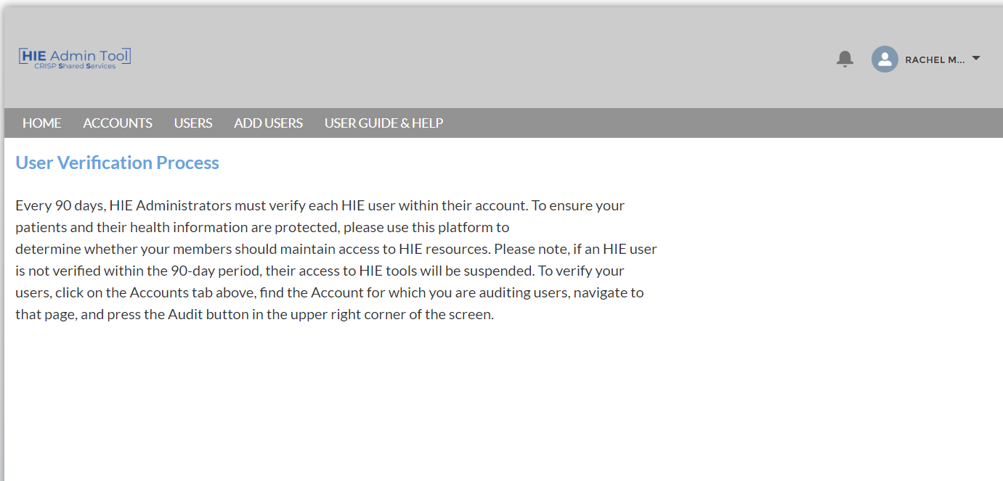The height and width of the screenshot is (481, 1003).
Task: Click the HIE Admin Tool logo
Action: coord(75,57)
